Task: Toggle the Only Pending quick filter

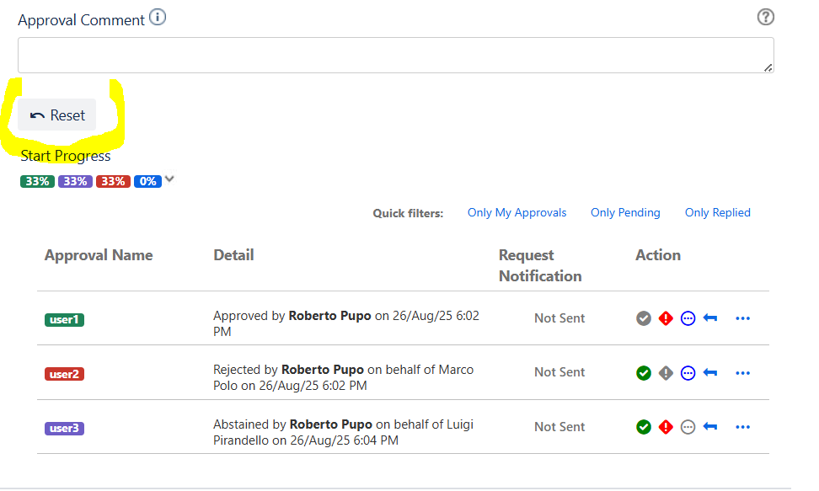Action: [x=625, y=213]
